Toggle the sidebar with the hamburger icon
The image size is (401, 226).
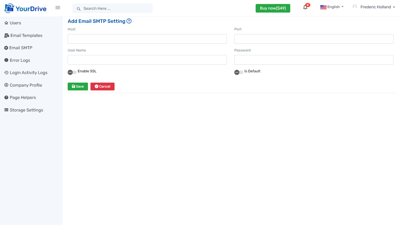(x=58, y=7)
